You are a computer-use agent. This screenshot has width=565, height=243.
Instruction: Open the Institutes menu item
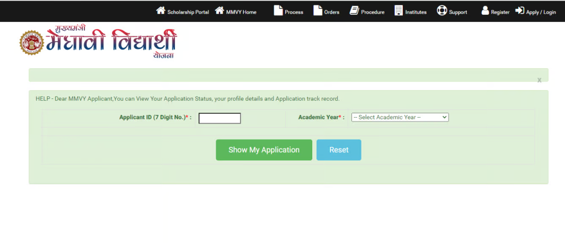pos(416,12)
